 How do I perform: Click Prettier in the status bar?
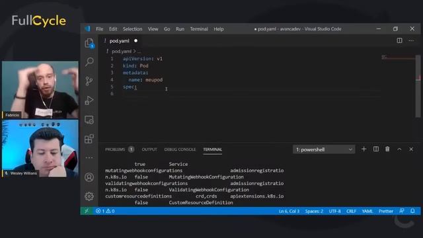coord(386,211)
